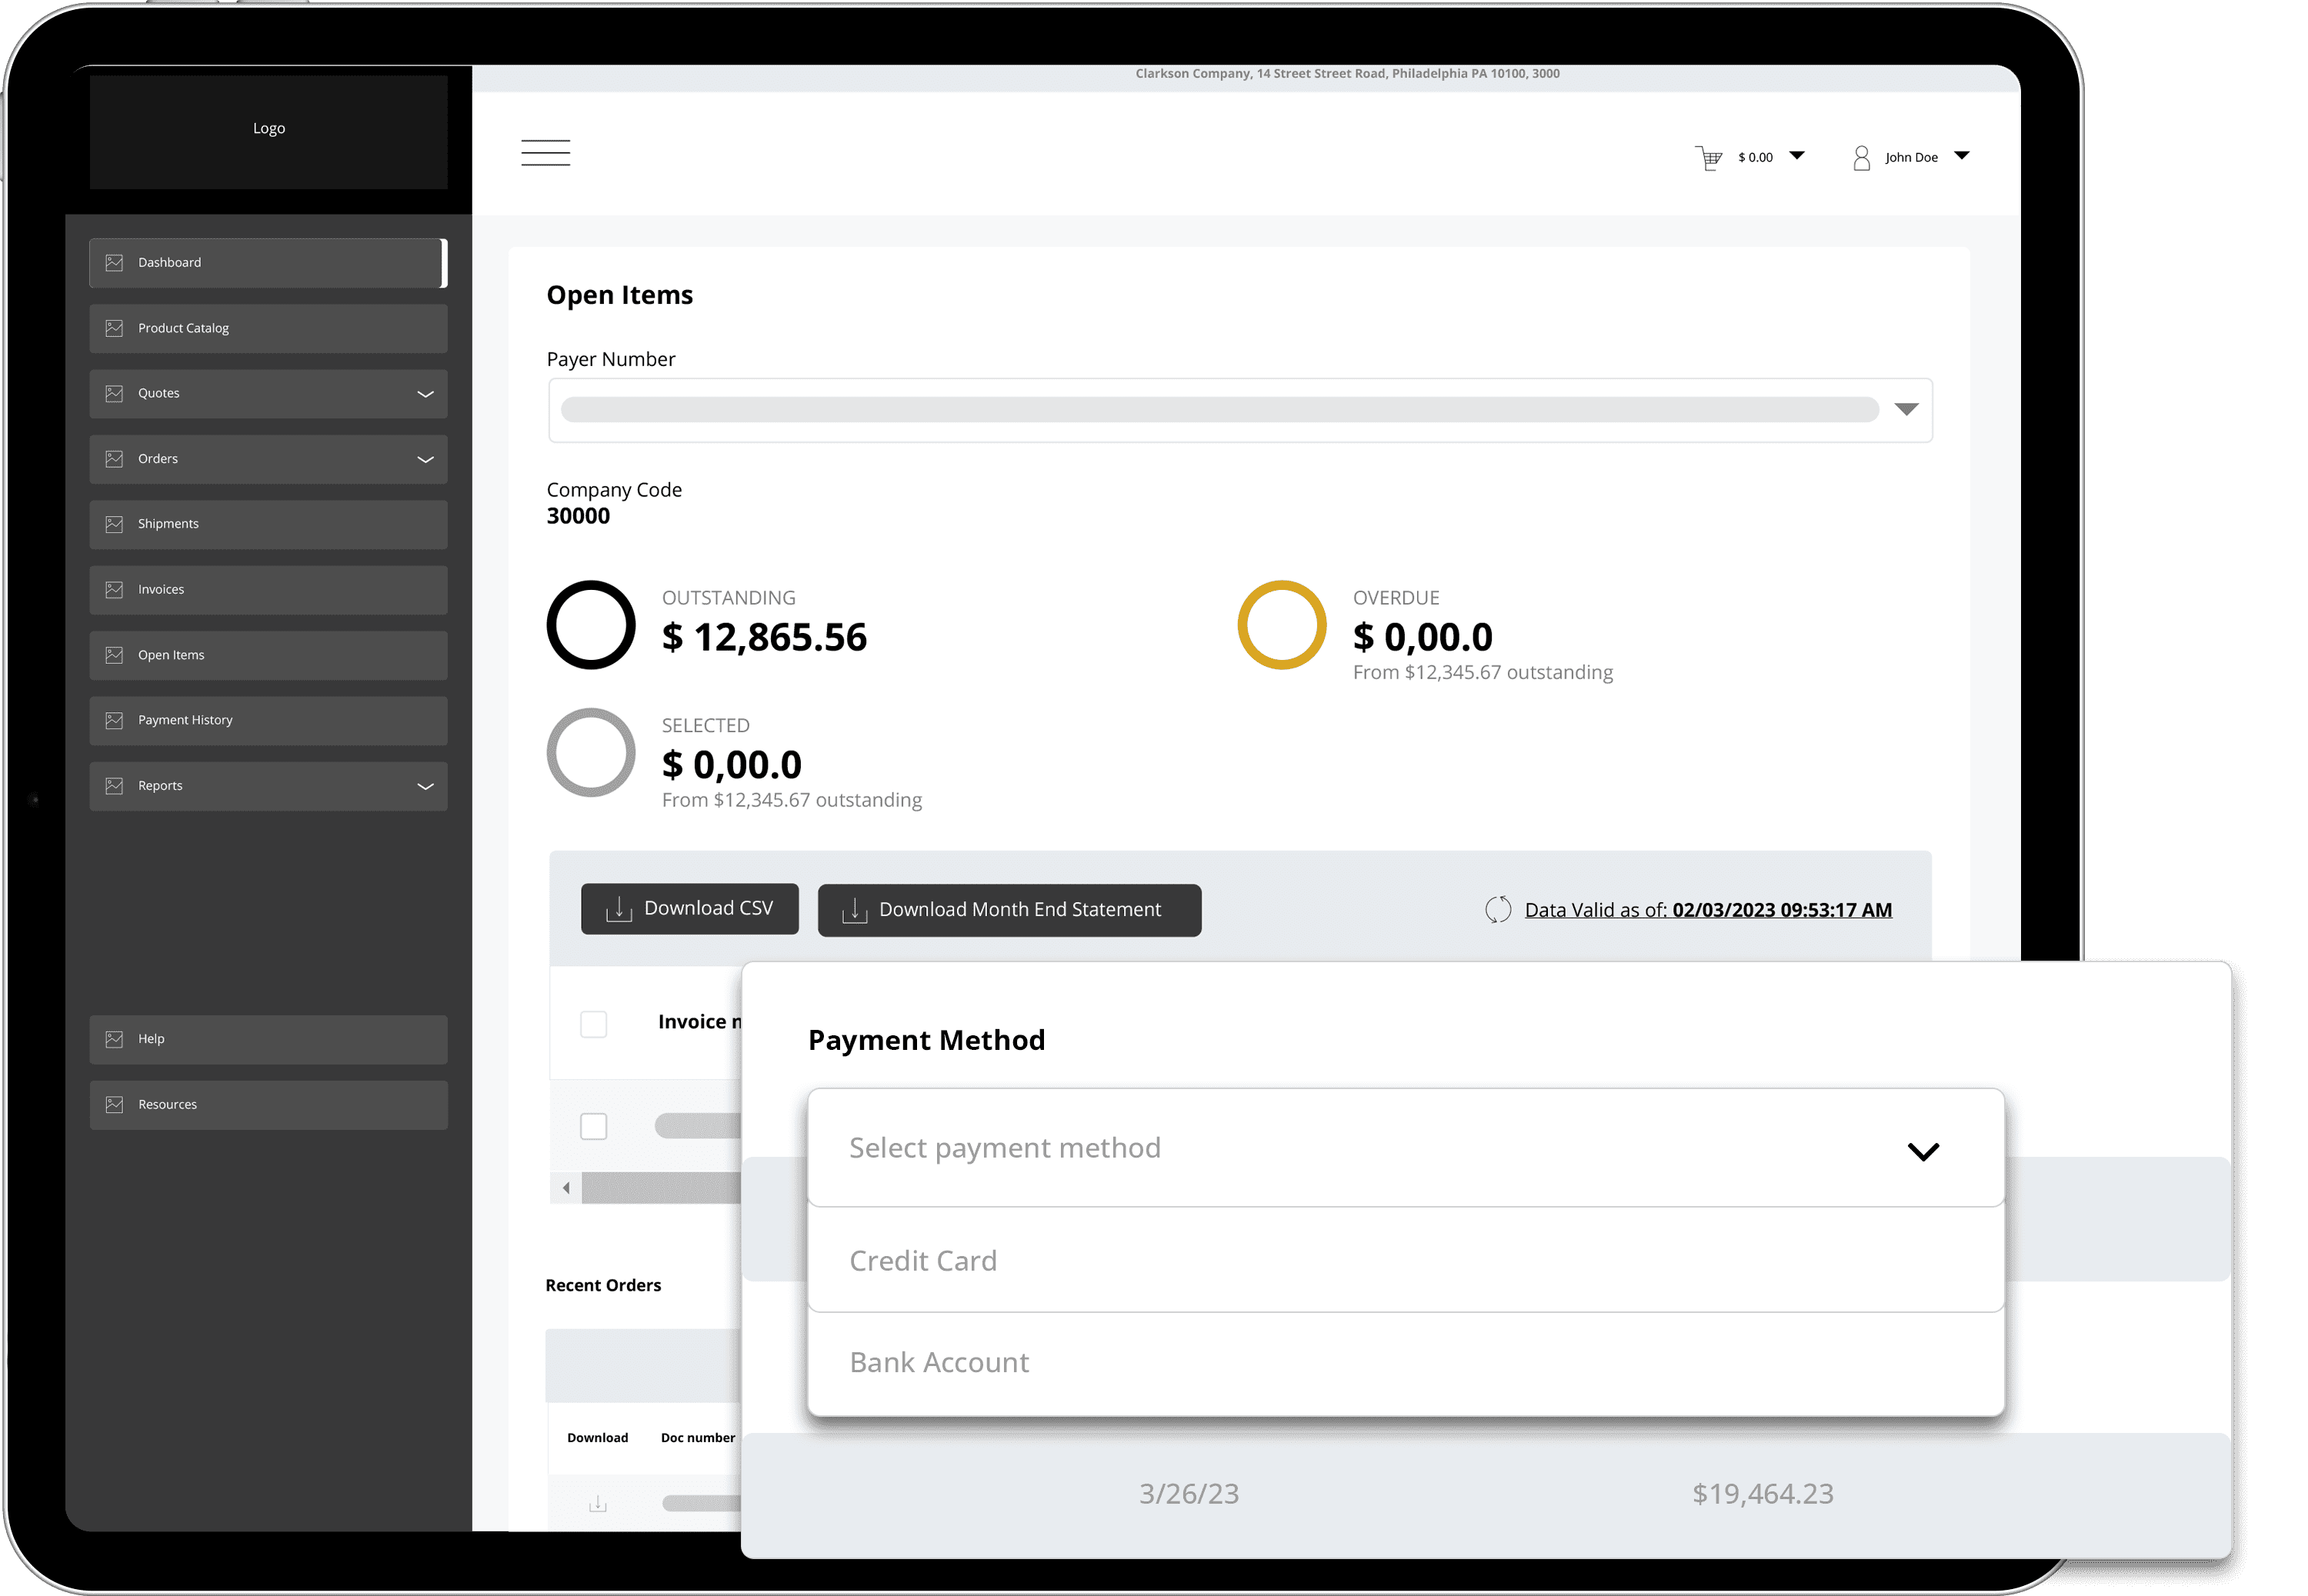The height and width of the screenshot is (1596, 2308).
Task: Click the Payment History sidebar icon
Action: point(114,720)
